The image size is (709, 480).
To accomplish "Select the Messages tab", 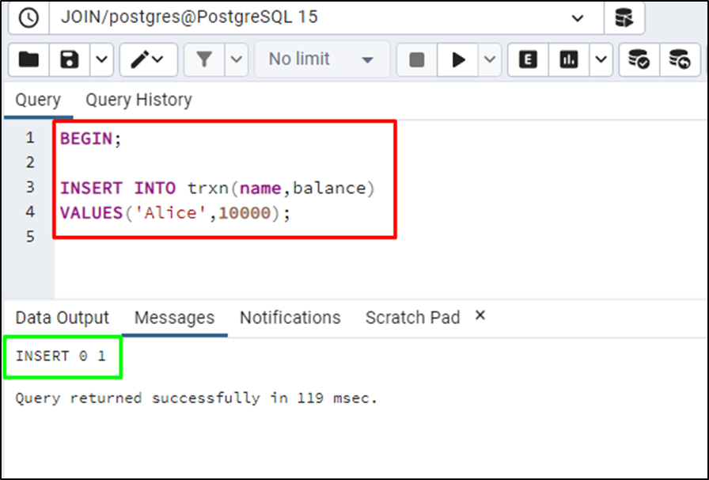I will click(x=175, y=318).
